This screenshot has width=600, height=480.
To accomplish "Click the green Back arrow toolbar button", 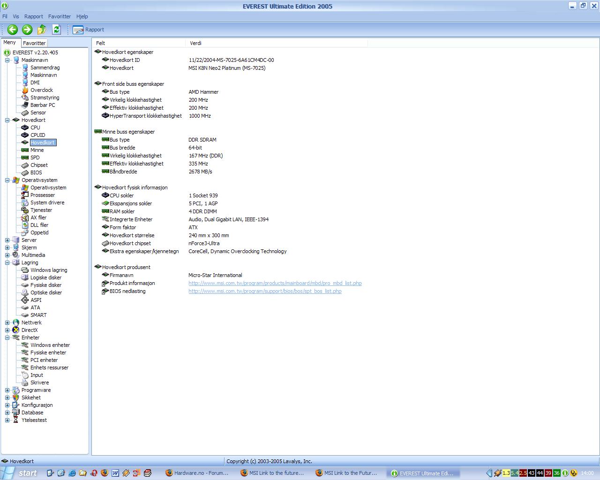I will pos(13,30).
